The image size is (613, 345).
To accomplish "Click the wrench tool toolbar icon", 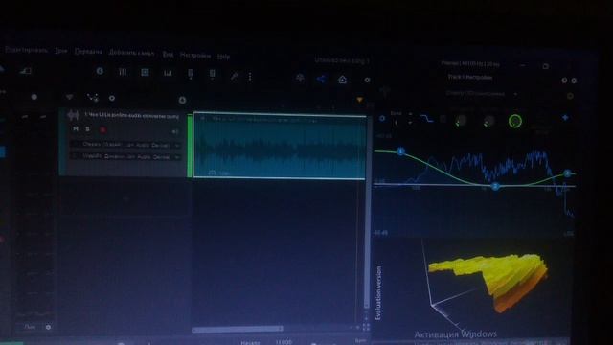I will coord(234,76).
